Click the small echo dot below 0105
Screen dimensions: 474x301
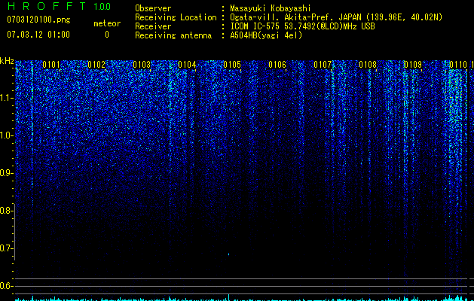click(228, 254)
